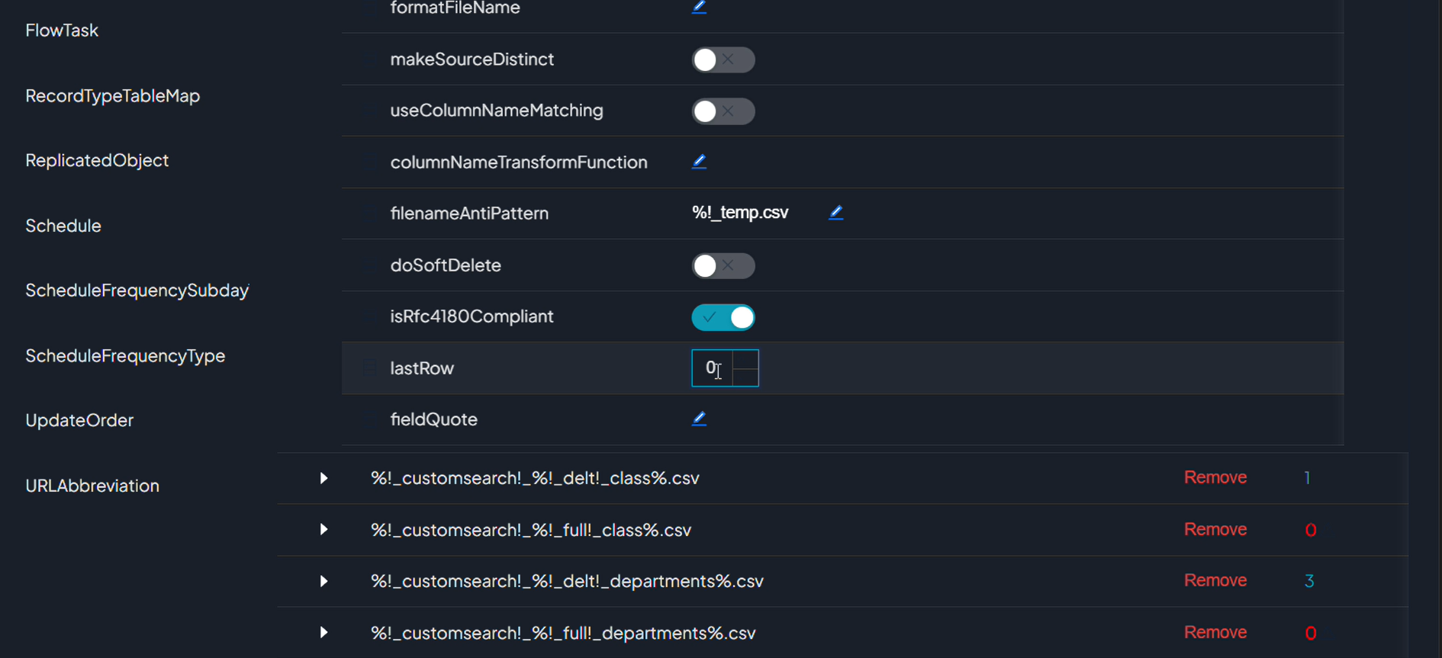Remove the full class csv entry
This screenshot has width=1442, height=658.
[1215, 529]
